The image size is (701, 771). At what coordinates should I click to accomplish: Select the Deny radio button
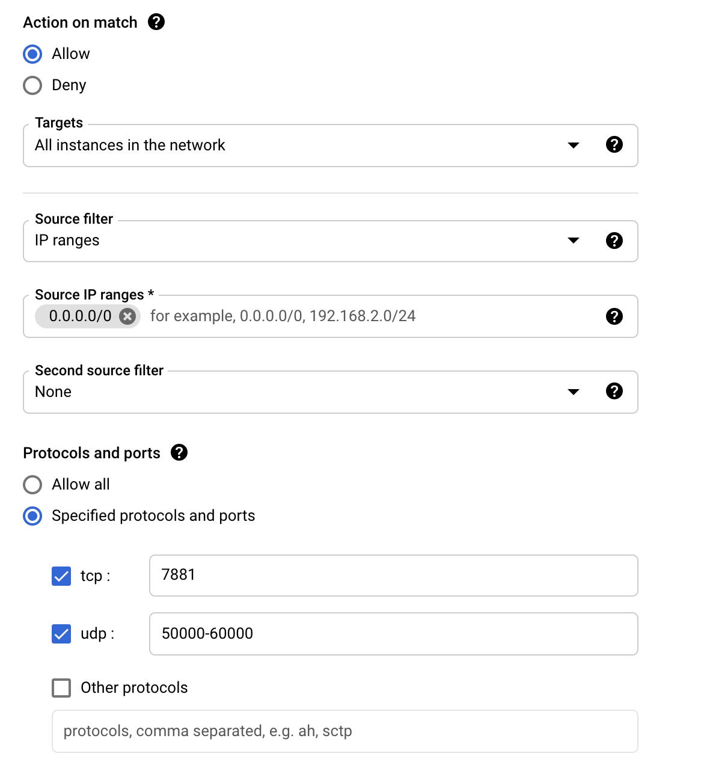pos(32,85)
